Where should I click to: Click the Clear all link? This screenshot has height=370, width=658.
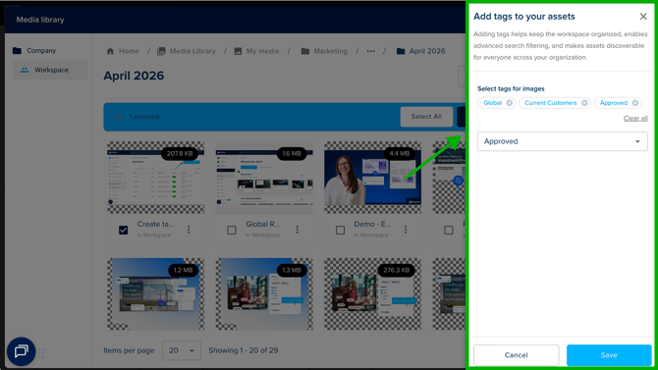tap(635, 119)
